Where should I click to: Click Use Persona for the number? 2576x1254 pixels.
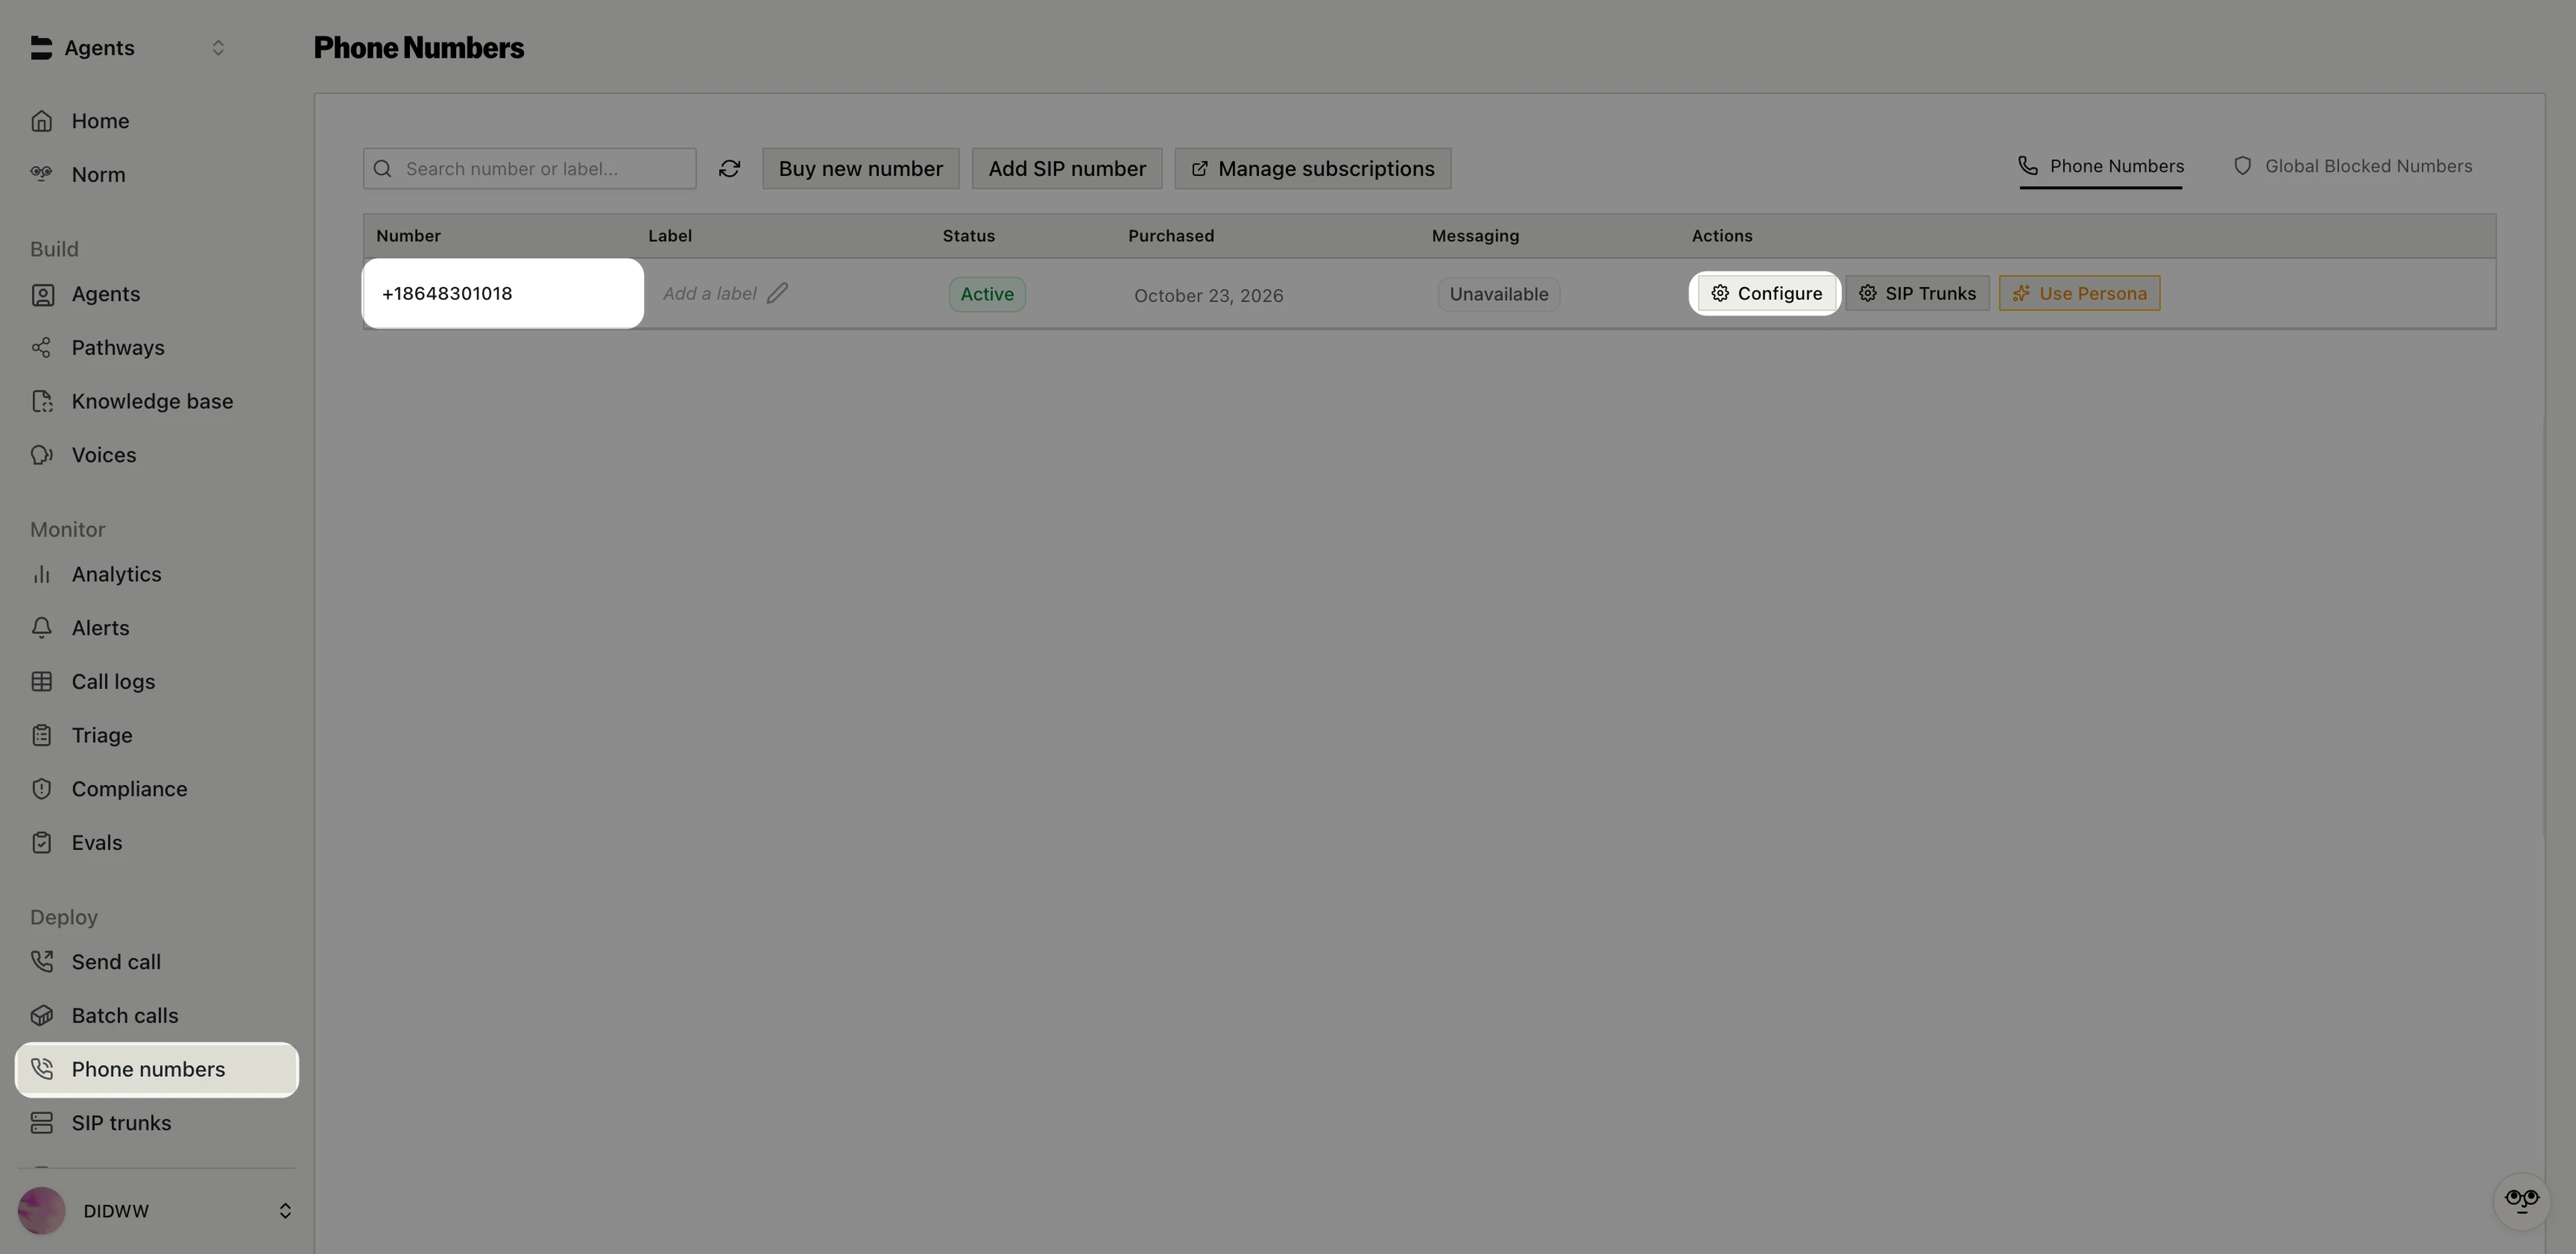coord(2079,293)
